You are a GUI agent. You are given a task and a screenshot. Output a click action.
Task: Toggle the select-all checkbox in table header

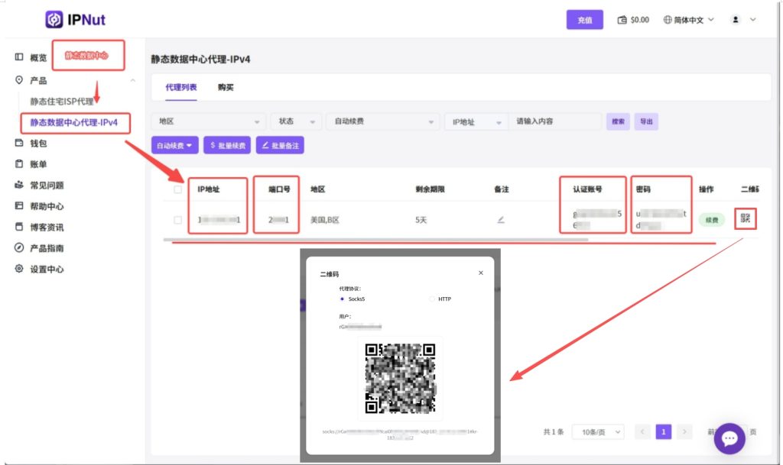(177, 189)
